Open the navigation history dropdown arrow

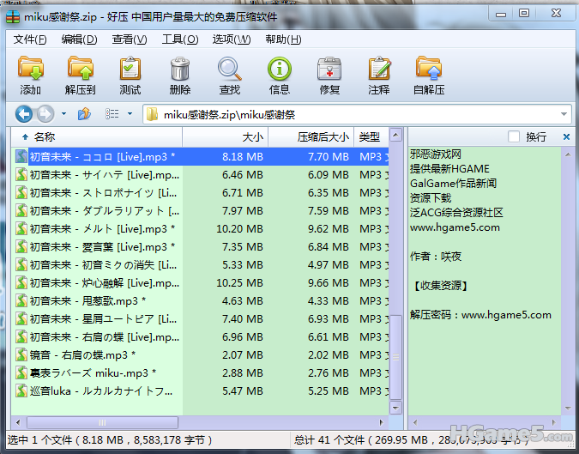point(63,114)
